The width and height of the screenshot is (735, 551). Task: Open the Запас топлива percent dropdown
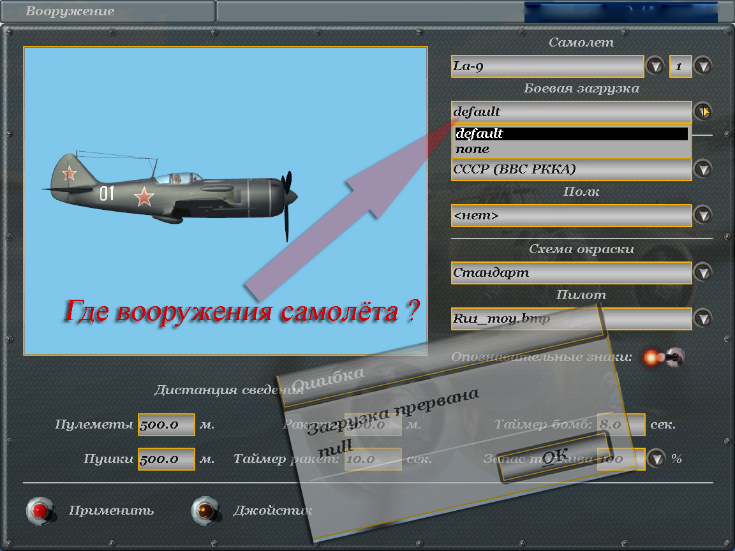(x=657, y=459)
